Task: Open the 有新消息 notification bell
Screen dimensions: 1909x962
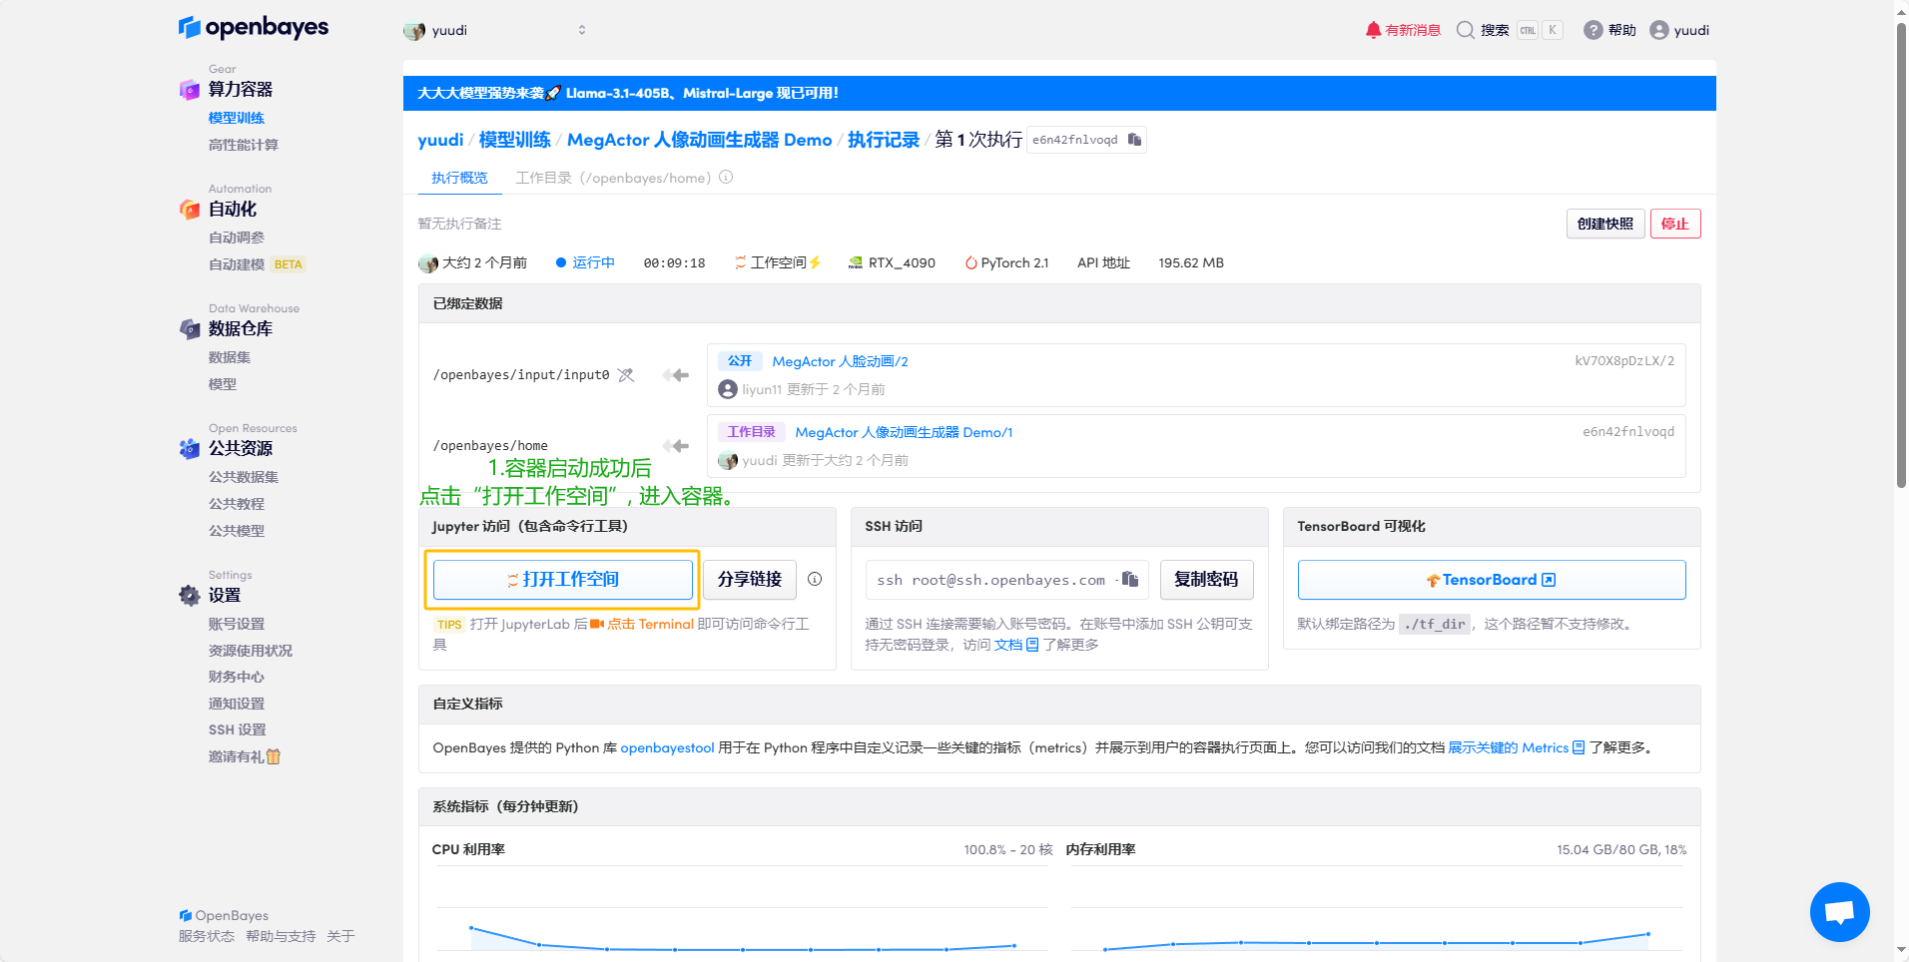Action: 1403,30
